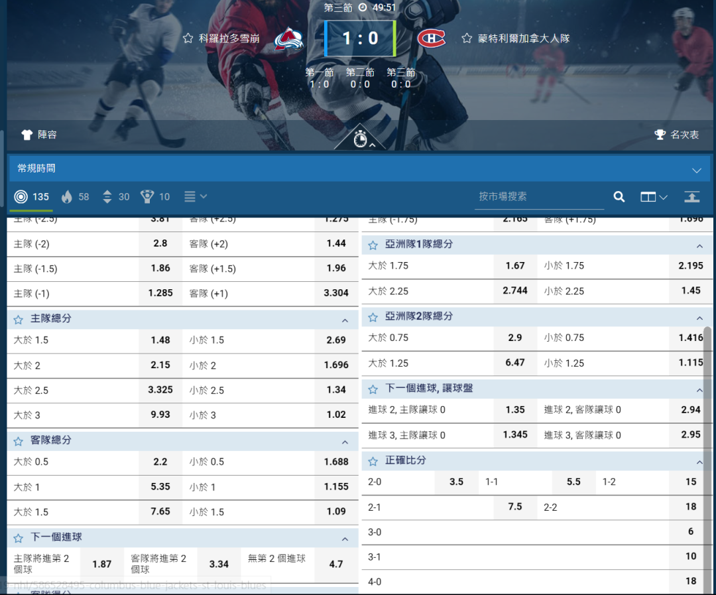Viewport: 716px width, 595px height.
Task: Select 主隊總分 大於 1.5 odds 1.48
Action: click(x=160, y=340)
